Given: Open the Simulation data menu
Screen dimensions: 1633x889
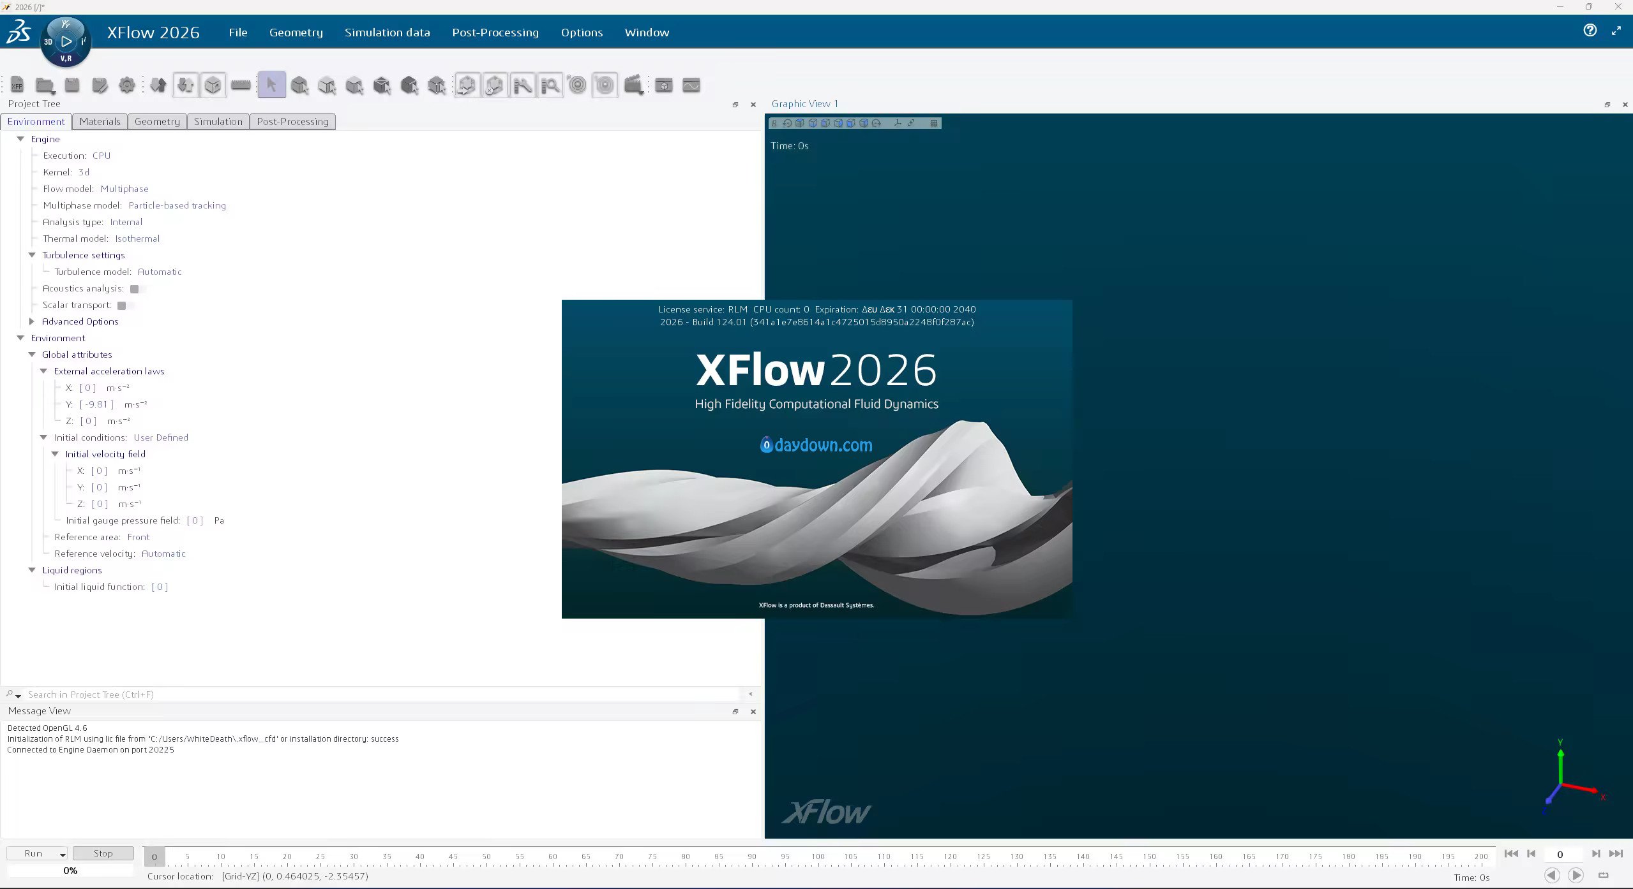Looking at the screenshot, I should [387, 33].
